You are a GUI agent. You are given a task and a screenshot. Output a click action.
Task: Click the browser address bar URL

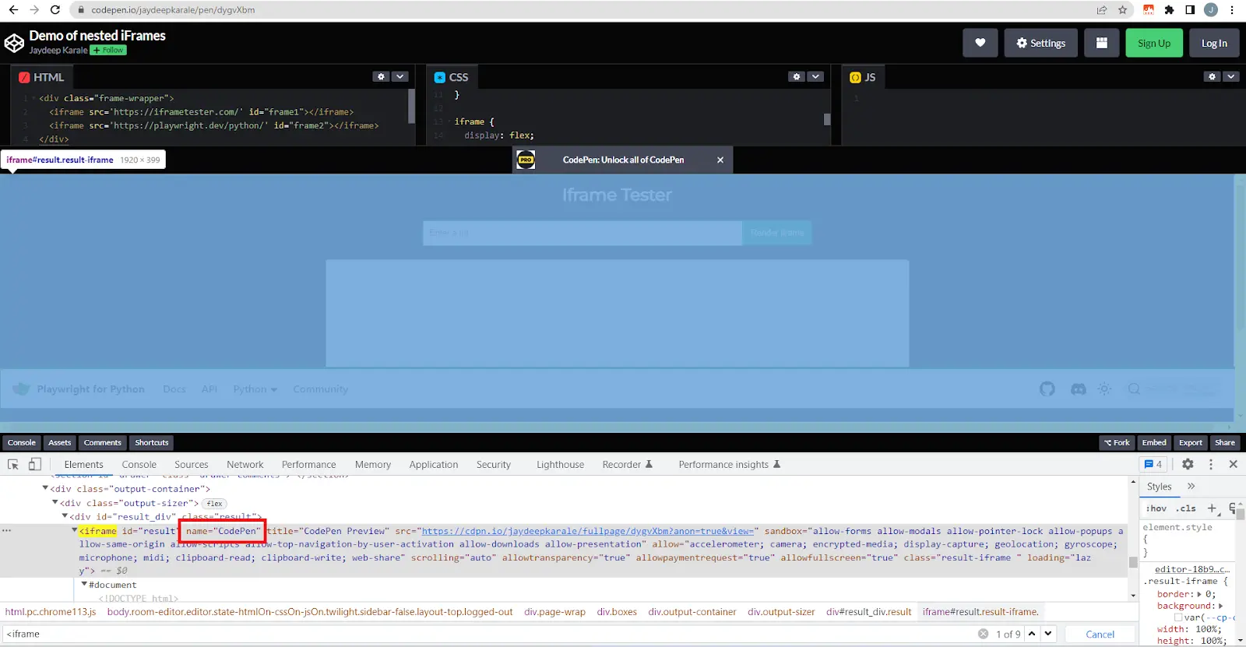pos(173,10)
